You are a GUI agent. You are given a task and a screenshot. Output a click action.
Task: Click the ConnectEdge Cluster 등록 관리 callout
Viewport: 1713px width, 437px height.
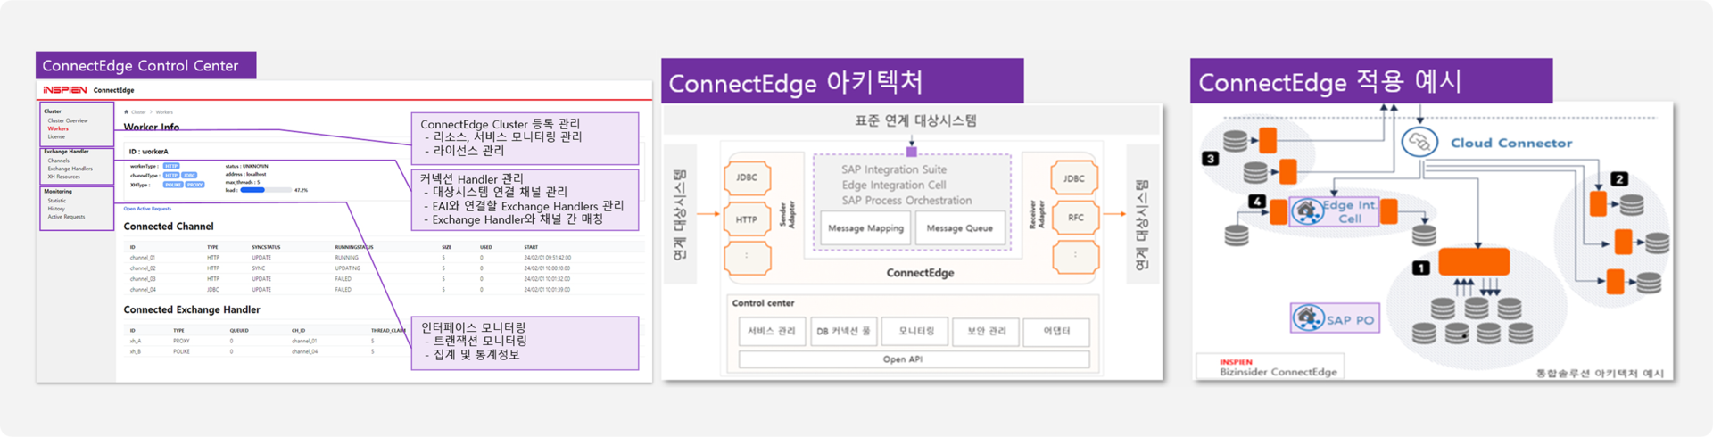pyautogui.click(x=525, y=138)
